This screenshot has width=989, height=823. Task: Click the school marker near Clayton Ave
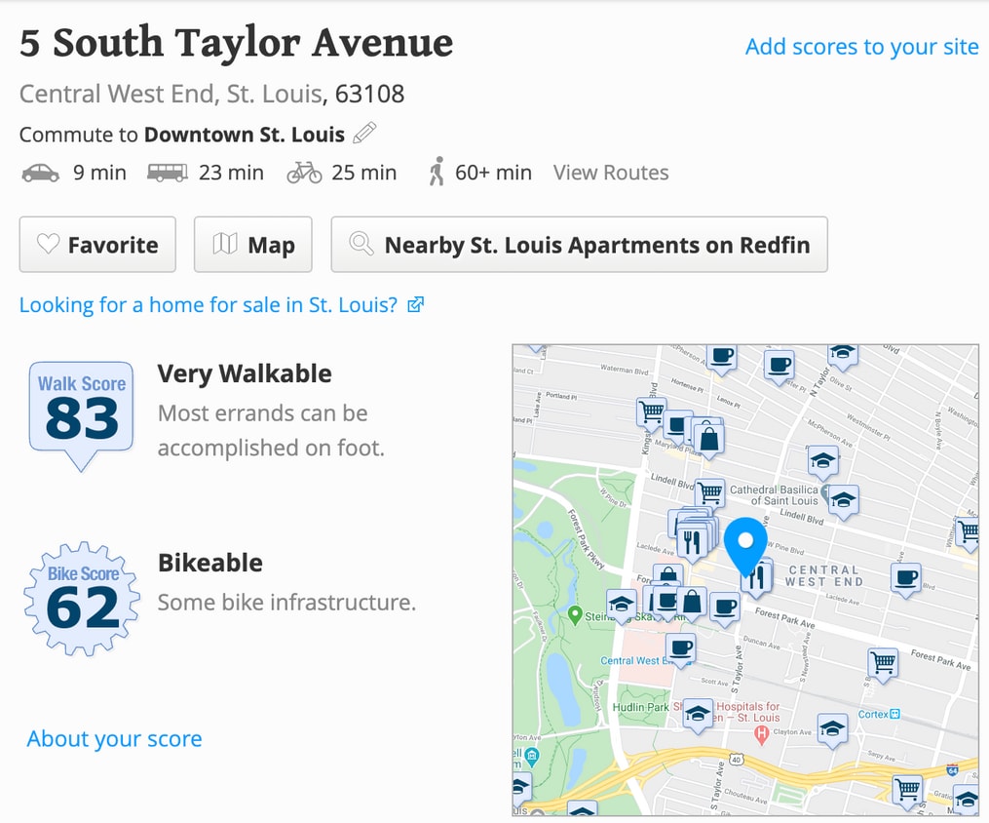832,727
